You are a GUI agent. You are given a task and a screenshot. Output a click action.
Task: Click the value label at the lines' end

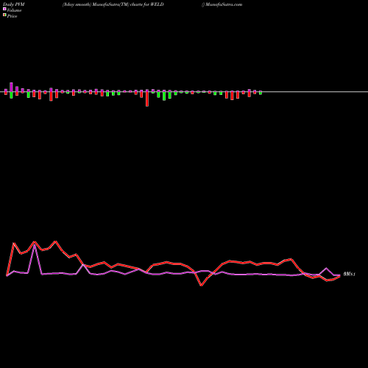349,274
